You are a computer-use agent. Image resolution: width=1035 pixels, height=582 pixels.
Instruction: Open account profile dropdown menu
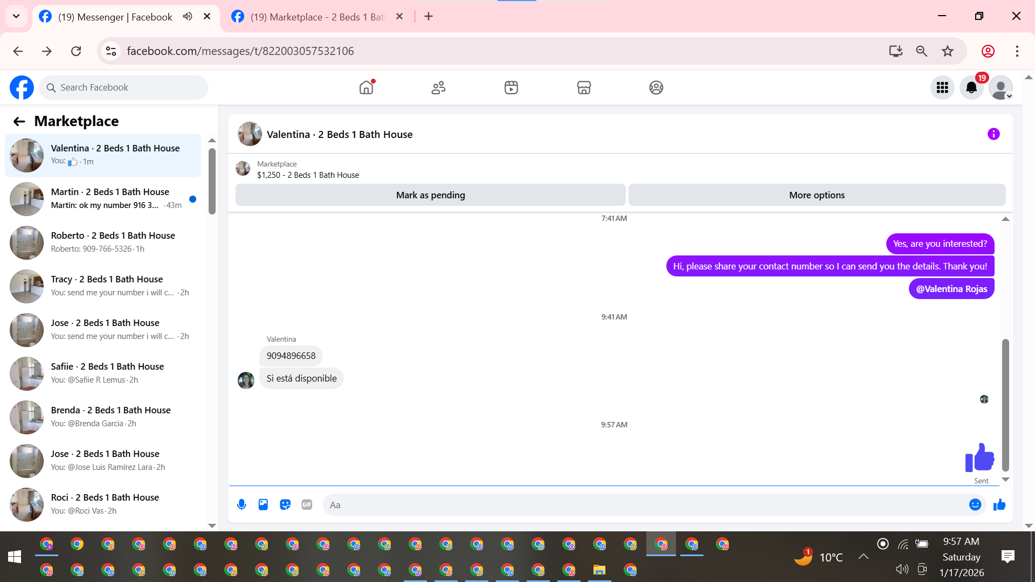tap(1001, 88)
